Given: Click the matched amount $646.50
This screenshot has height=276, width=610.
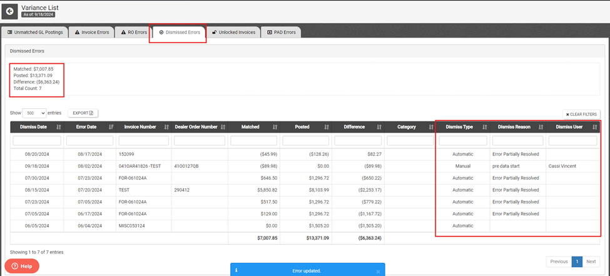Looking at the screenshot, I should coord(268,178).
